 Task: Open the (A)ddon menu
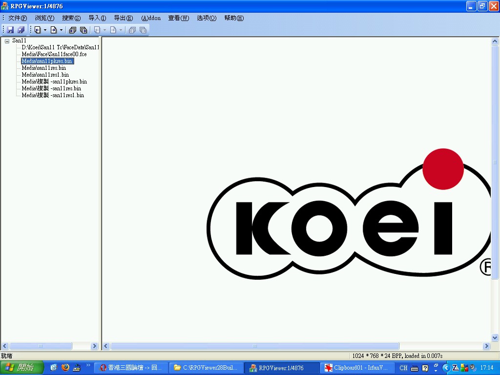[151, 18]
